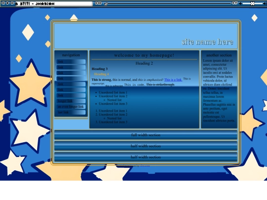Image resolution: width=267 pixels, height=200 pixels.
Task: Click the "welcome to my homepage!" heading
Action: click(144, 55)
